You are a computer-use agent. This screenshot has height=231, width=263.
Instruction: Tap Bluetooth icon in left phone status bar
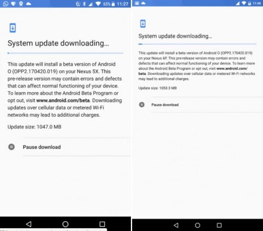pos(84,4)
